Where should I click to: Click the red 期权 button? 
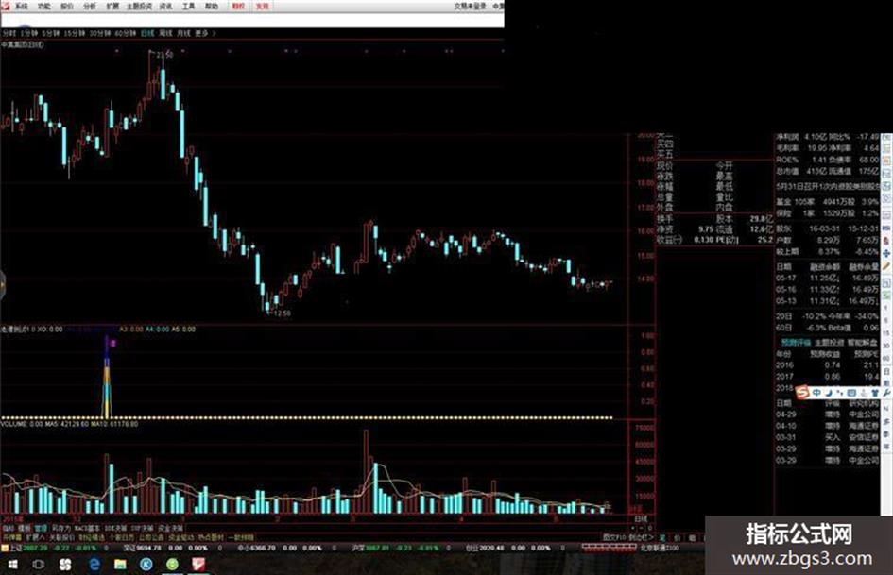(x=238, y=7)
